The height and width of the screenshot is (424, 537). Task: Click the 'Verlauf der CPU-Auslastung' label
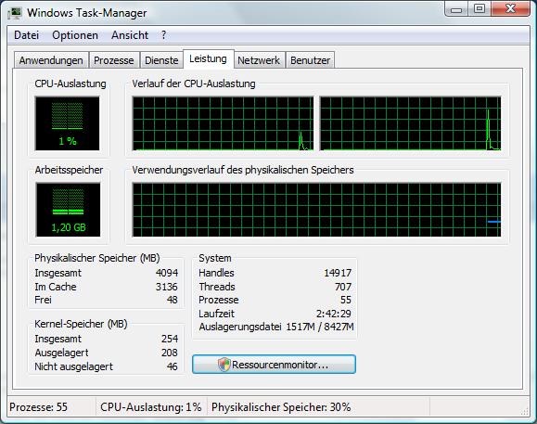194,84
